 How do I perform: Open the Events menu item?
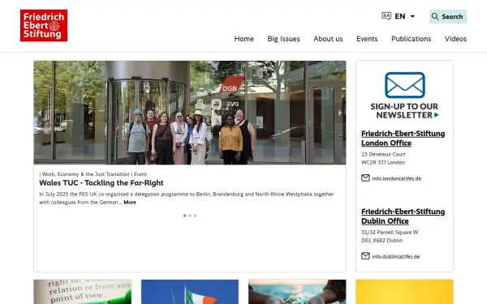pyautogui.click(x=367, y=39)
